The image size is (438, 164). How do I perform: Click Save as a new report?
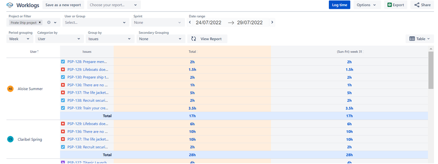click(63, 5)
